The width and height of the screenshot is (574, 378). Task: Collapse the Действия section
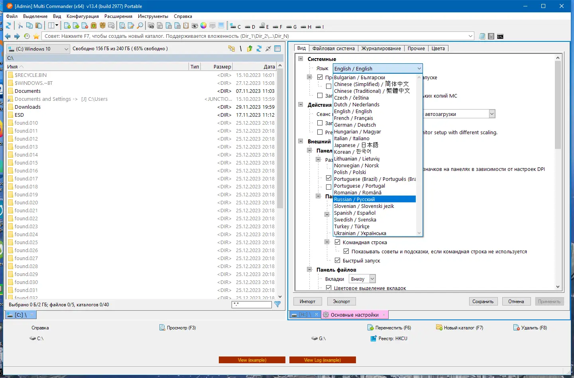pos(301,105)
